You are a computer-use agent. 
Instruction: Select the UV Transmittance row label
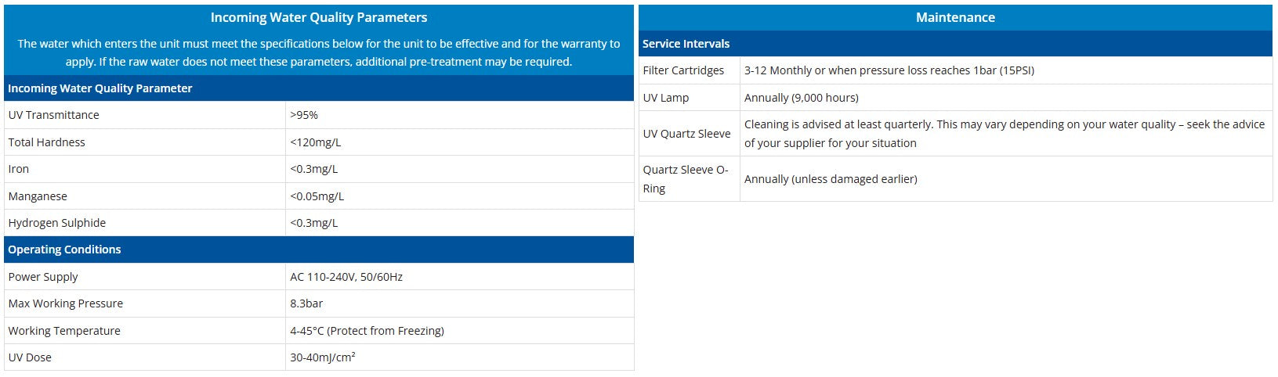point(53,115)
